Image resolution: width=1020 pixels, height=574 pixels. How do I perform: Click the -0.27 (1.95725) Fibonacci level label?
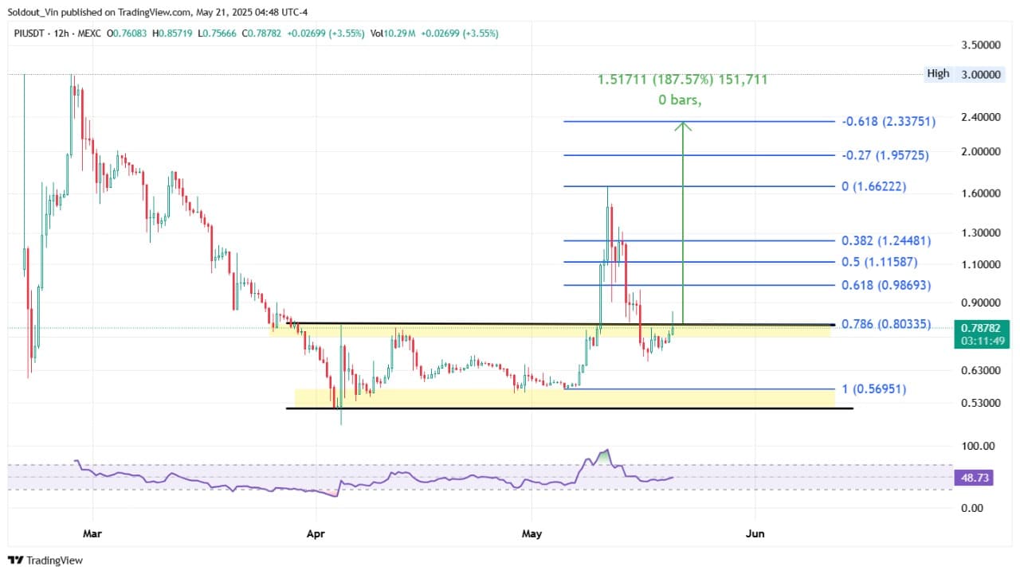(x=885, y=155)
